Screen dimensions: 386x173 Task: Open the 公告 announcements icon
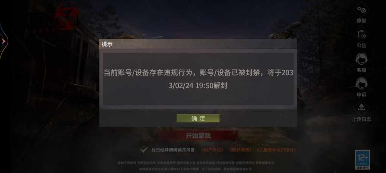coord(361,34)
